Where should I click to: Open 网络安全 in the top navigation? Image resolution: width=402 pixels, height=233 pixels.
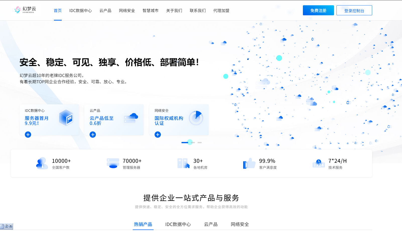(x=127, y=11)
